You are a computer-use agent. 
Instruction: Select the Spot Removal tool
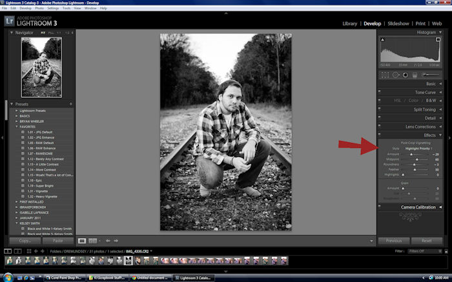tap(395, 75)
